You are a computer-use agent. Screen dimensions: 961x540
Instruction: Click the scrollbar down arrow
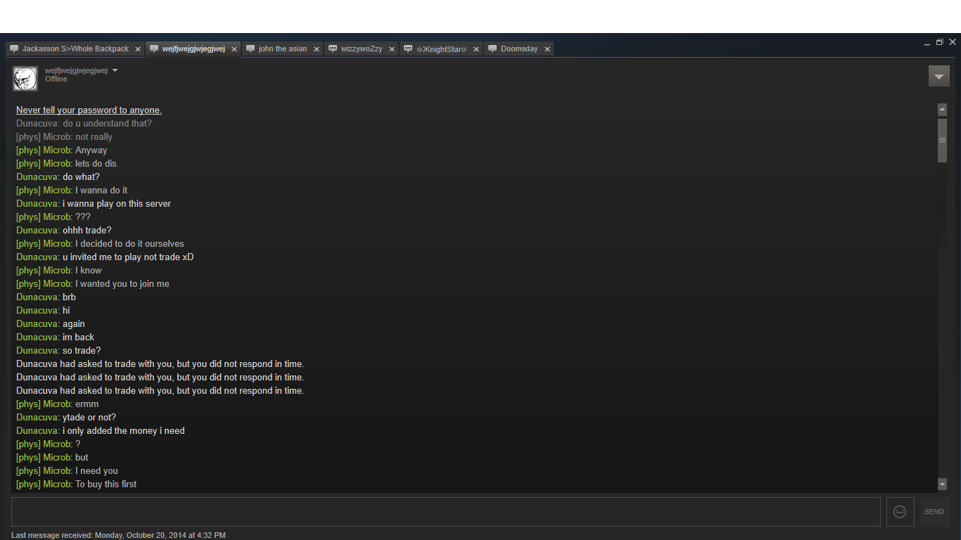pos(942,484)
